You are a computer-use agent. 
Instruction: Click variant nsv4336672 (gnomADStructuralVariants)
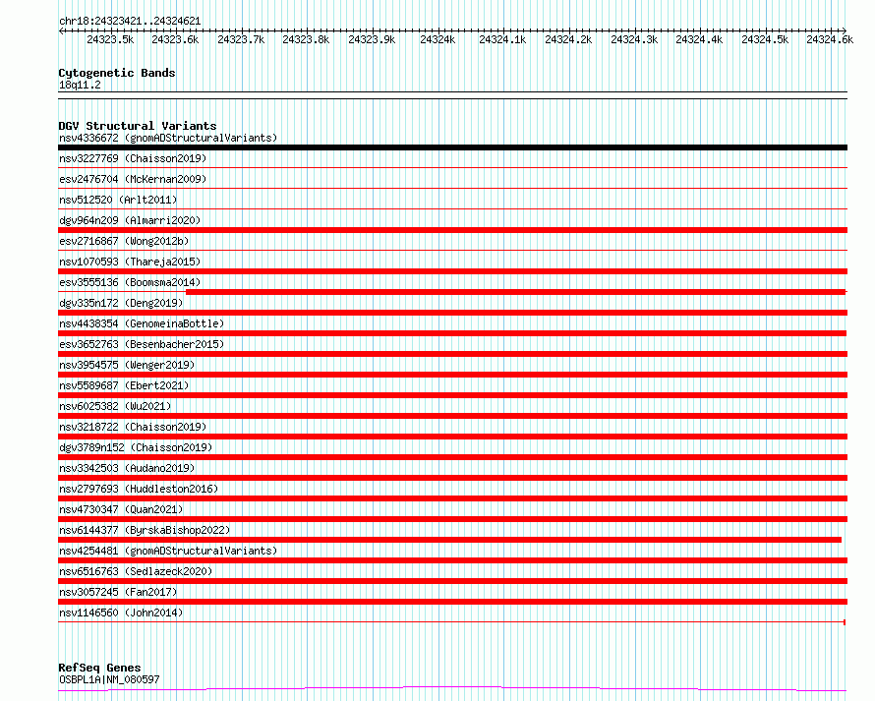tap(168, 138)
